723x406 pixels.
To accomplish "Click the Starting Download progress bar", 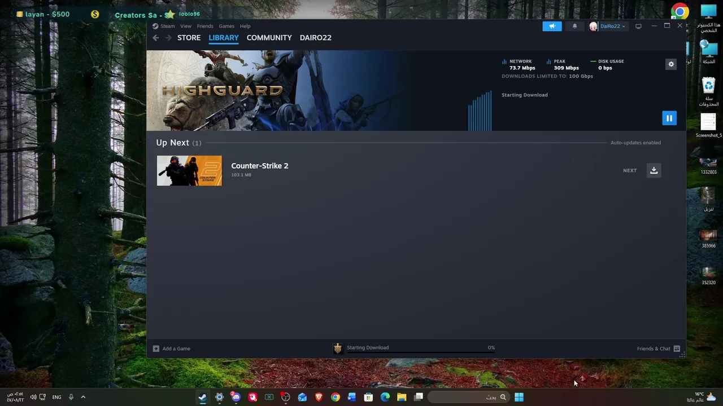I will click(421, 352).
